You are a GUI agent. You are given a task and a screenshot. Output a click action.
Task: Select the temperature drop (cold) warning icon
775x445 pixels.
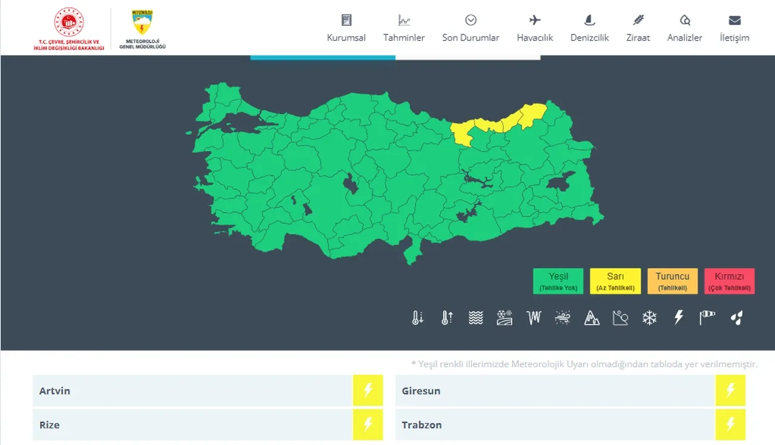coord(418,317)
